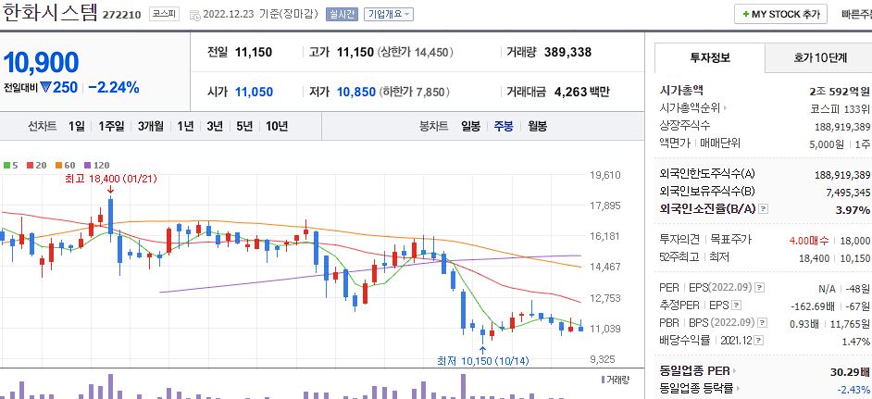Open help icon next to 배당수익률 2021.12
The width and height of the screenshot is (872, 399).
tap(758, 340)
